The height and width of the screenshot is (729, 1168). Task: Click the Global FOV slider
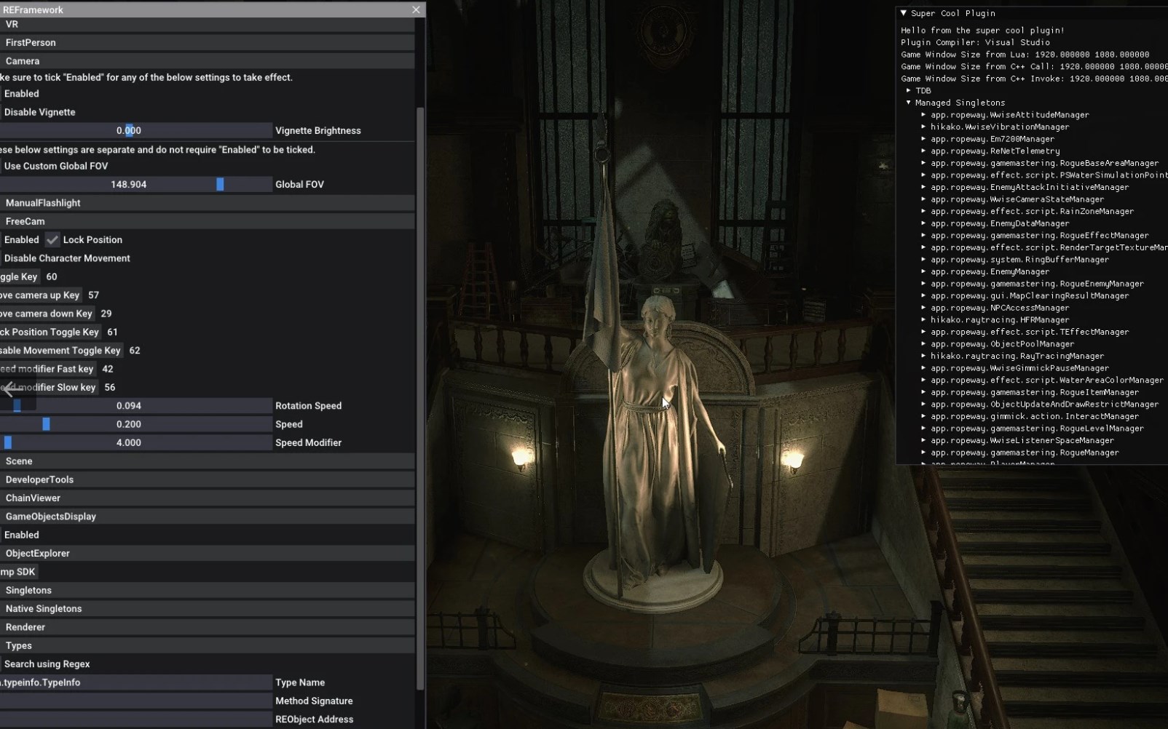coord(135,185)
